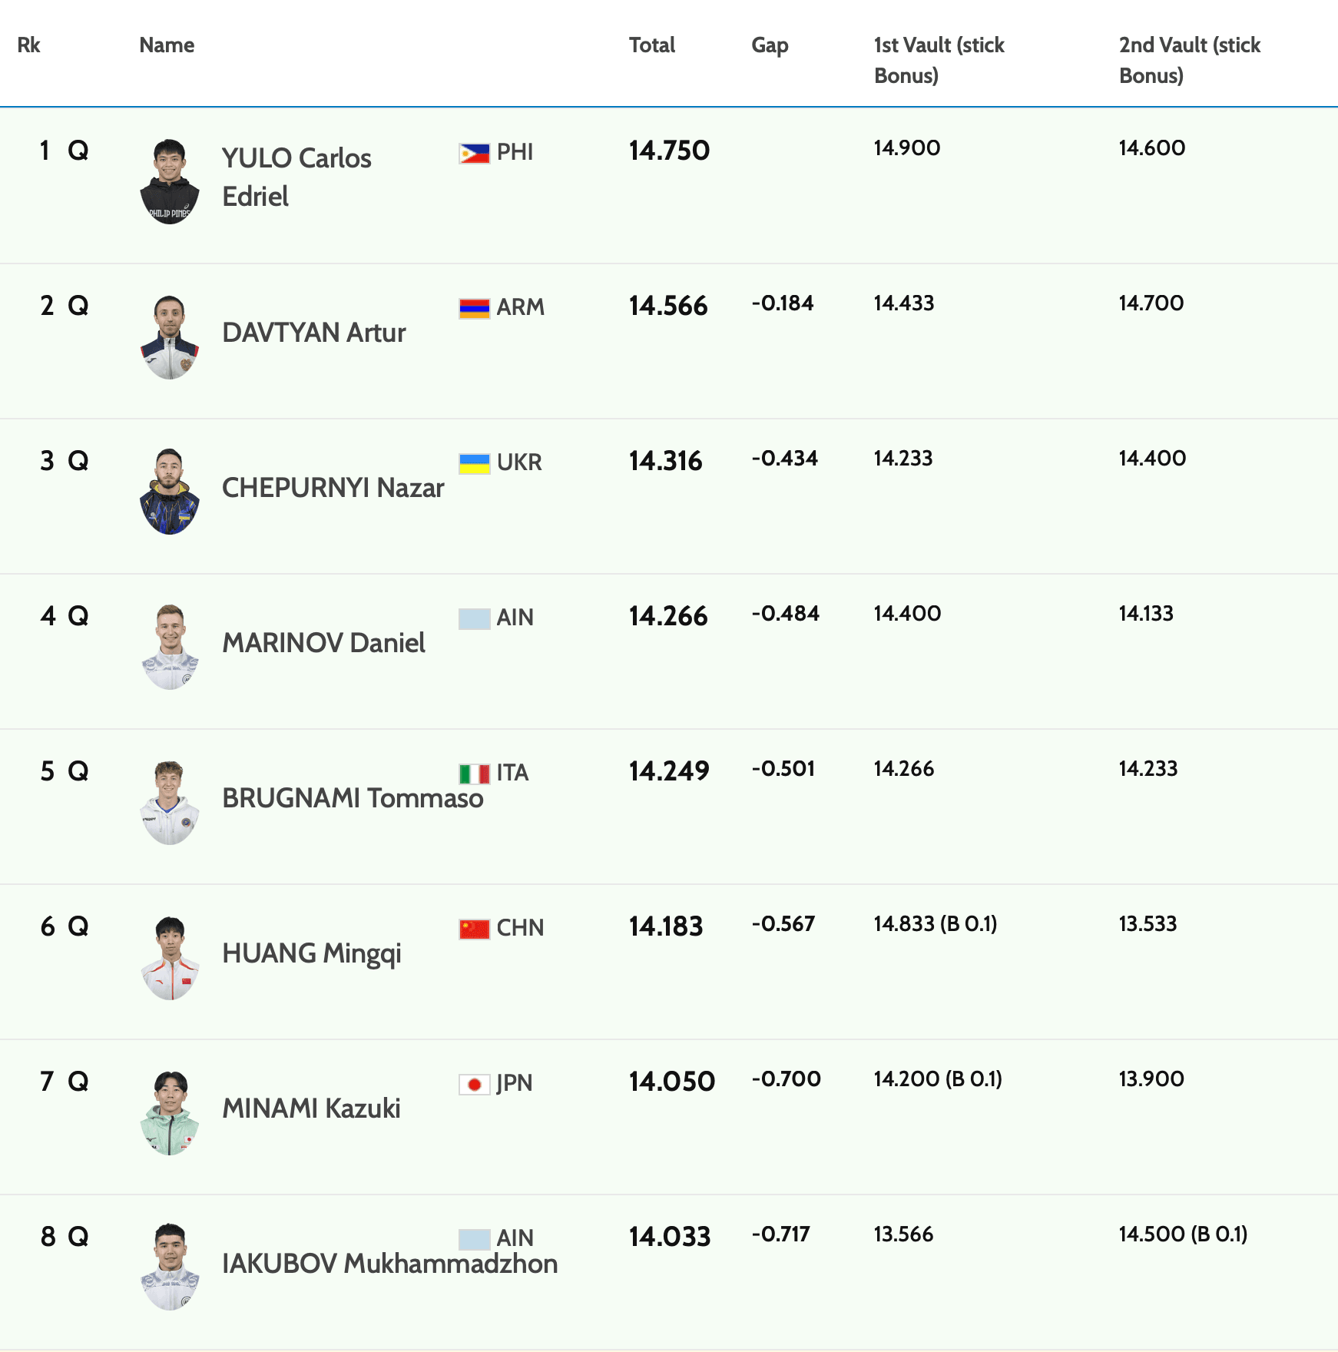Click the Gap column header

click(x=770, y=45)
